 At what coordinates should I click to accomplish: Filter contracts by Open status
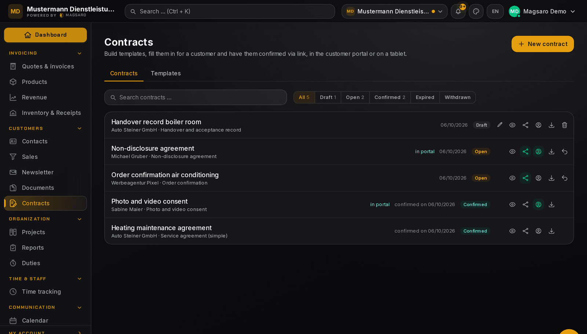355,97
